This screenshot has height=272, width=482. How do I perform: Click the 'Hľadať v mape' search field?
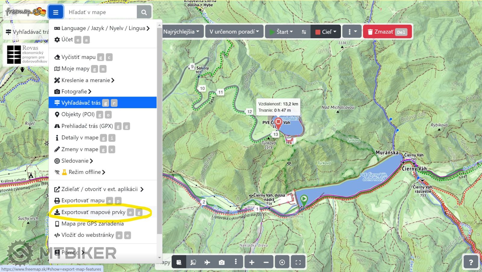101,12
